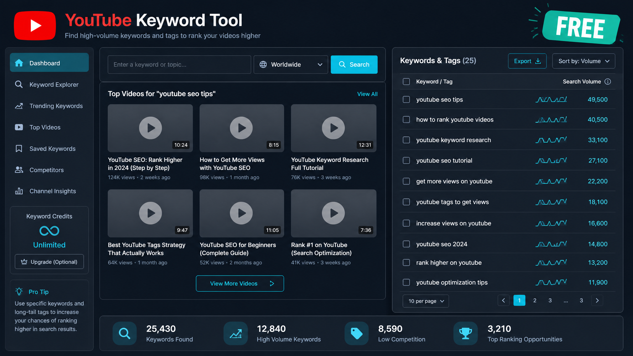Image resolution: width=633 pixels, height=356 pixels.
Task: Click the Saved Keywords bookmark icon
Action: 19,149
